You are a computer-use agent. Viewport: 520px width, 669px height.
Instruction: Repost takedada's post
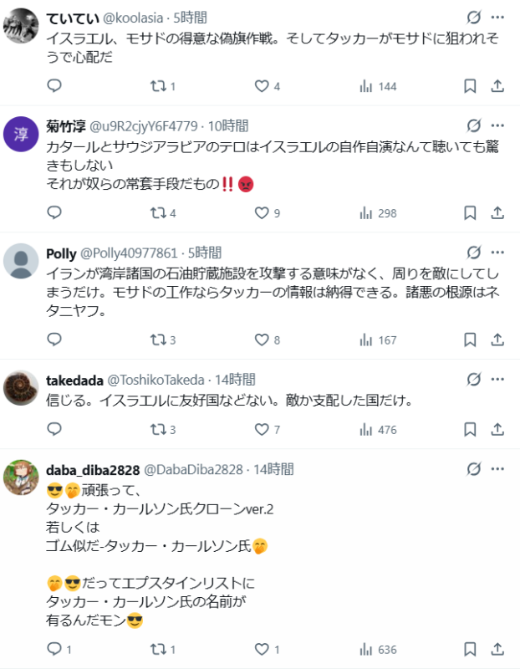157,430
